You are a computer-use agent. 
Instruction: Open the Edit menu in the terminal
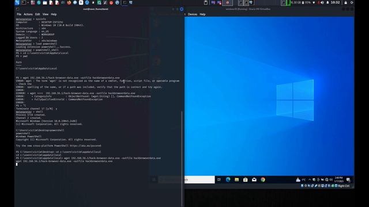coord(37,14)
